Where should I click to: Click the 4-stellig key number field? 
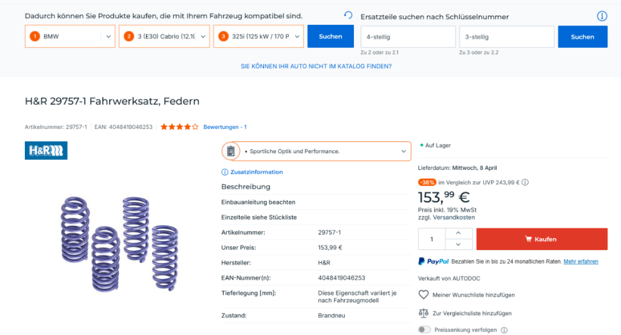[x=408, y=37]
